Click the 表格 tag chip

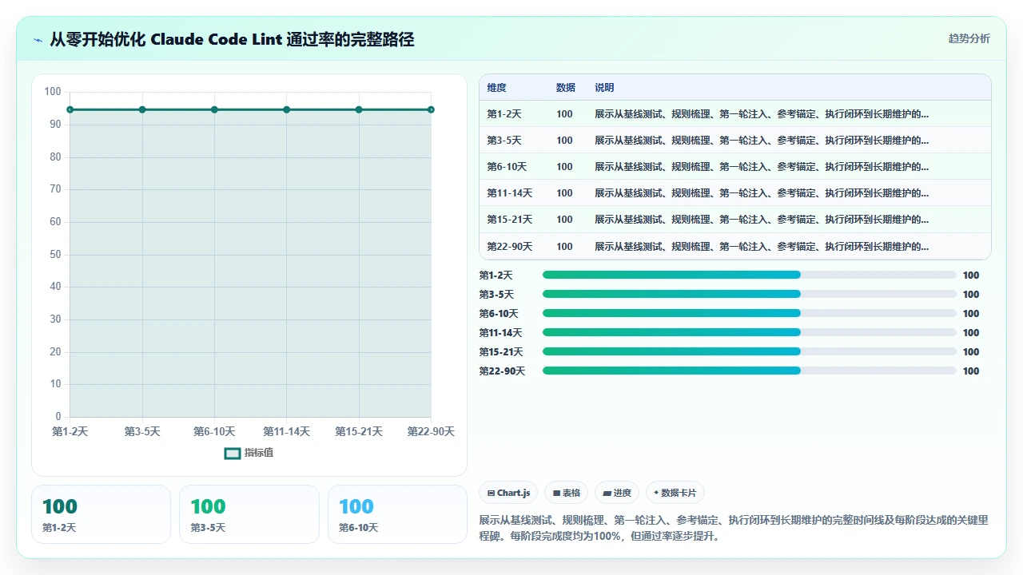click(567, 493)
